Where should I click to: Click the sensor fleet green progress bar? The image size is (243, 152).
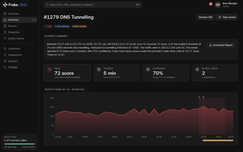pyautogui.click(x=19, y=144)
